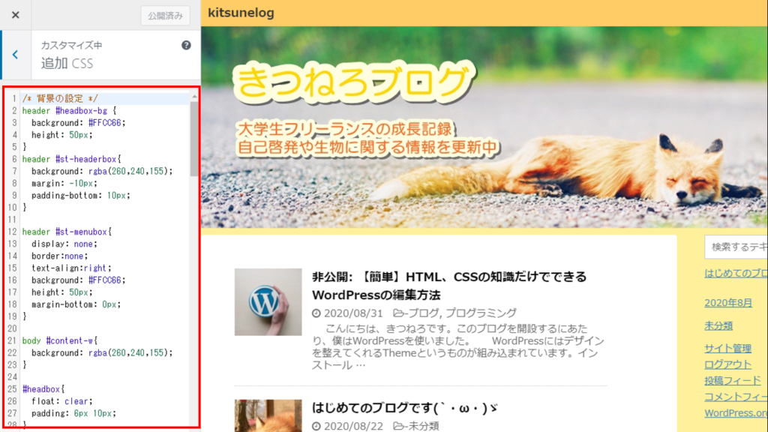Click the display: none line
Image resolution: width=768 pixels, height=432 pixels.
point(64,244)
